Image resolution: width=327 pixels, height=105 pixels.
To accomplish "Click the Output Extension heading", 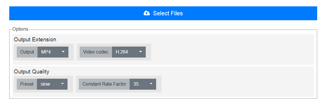I will 35,40.
